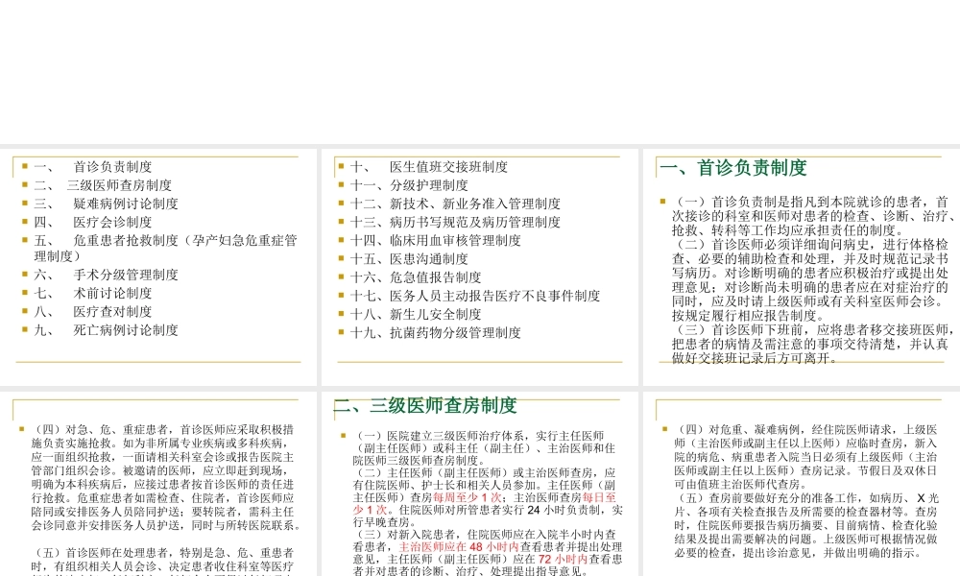Click the text 十三、病历书写规范及病历管理制度
Viewport: 960px width, 576px height.
click(455, 222)
